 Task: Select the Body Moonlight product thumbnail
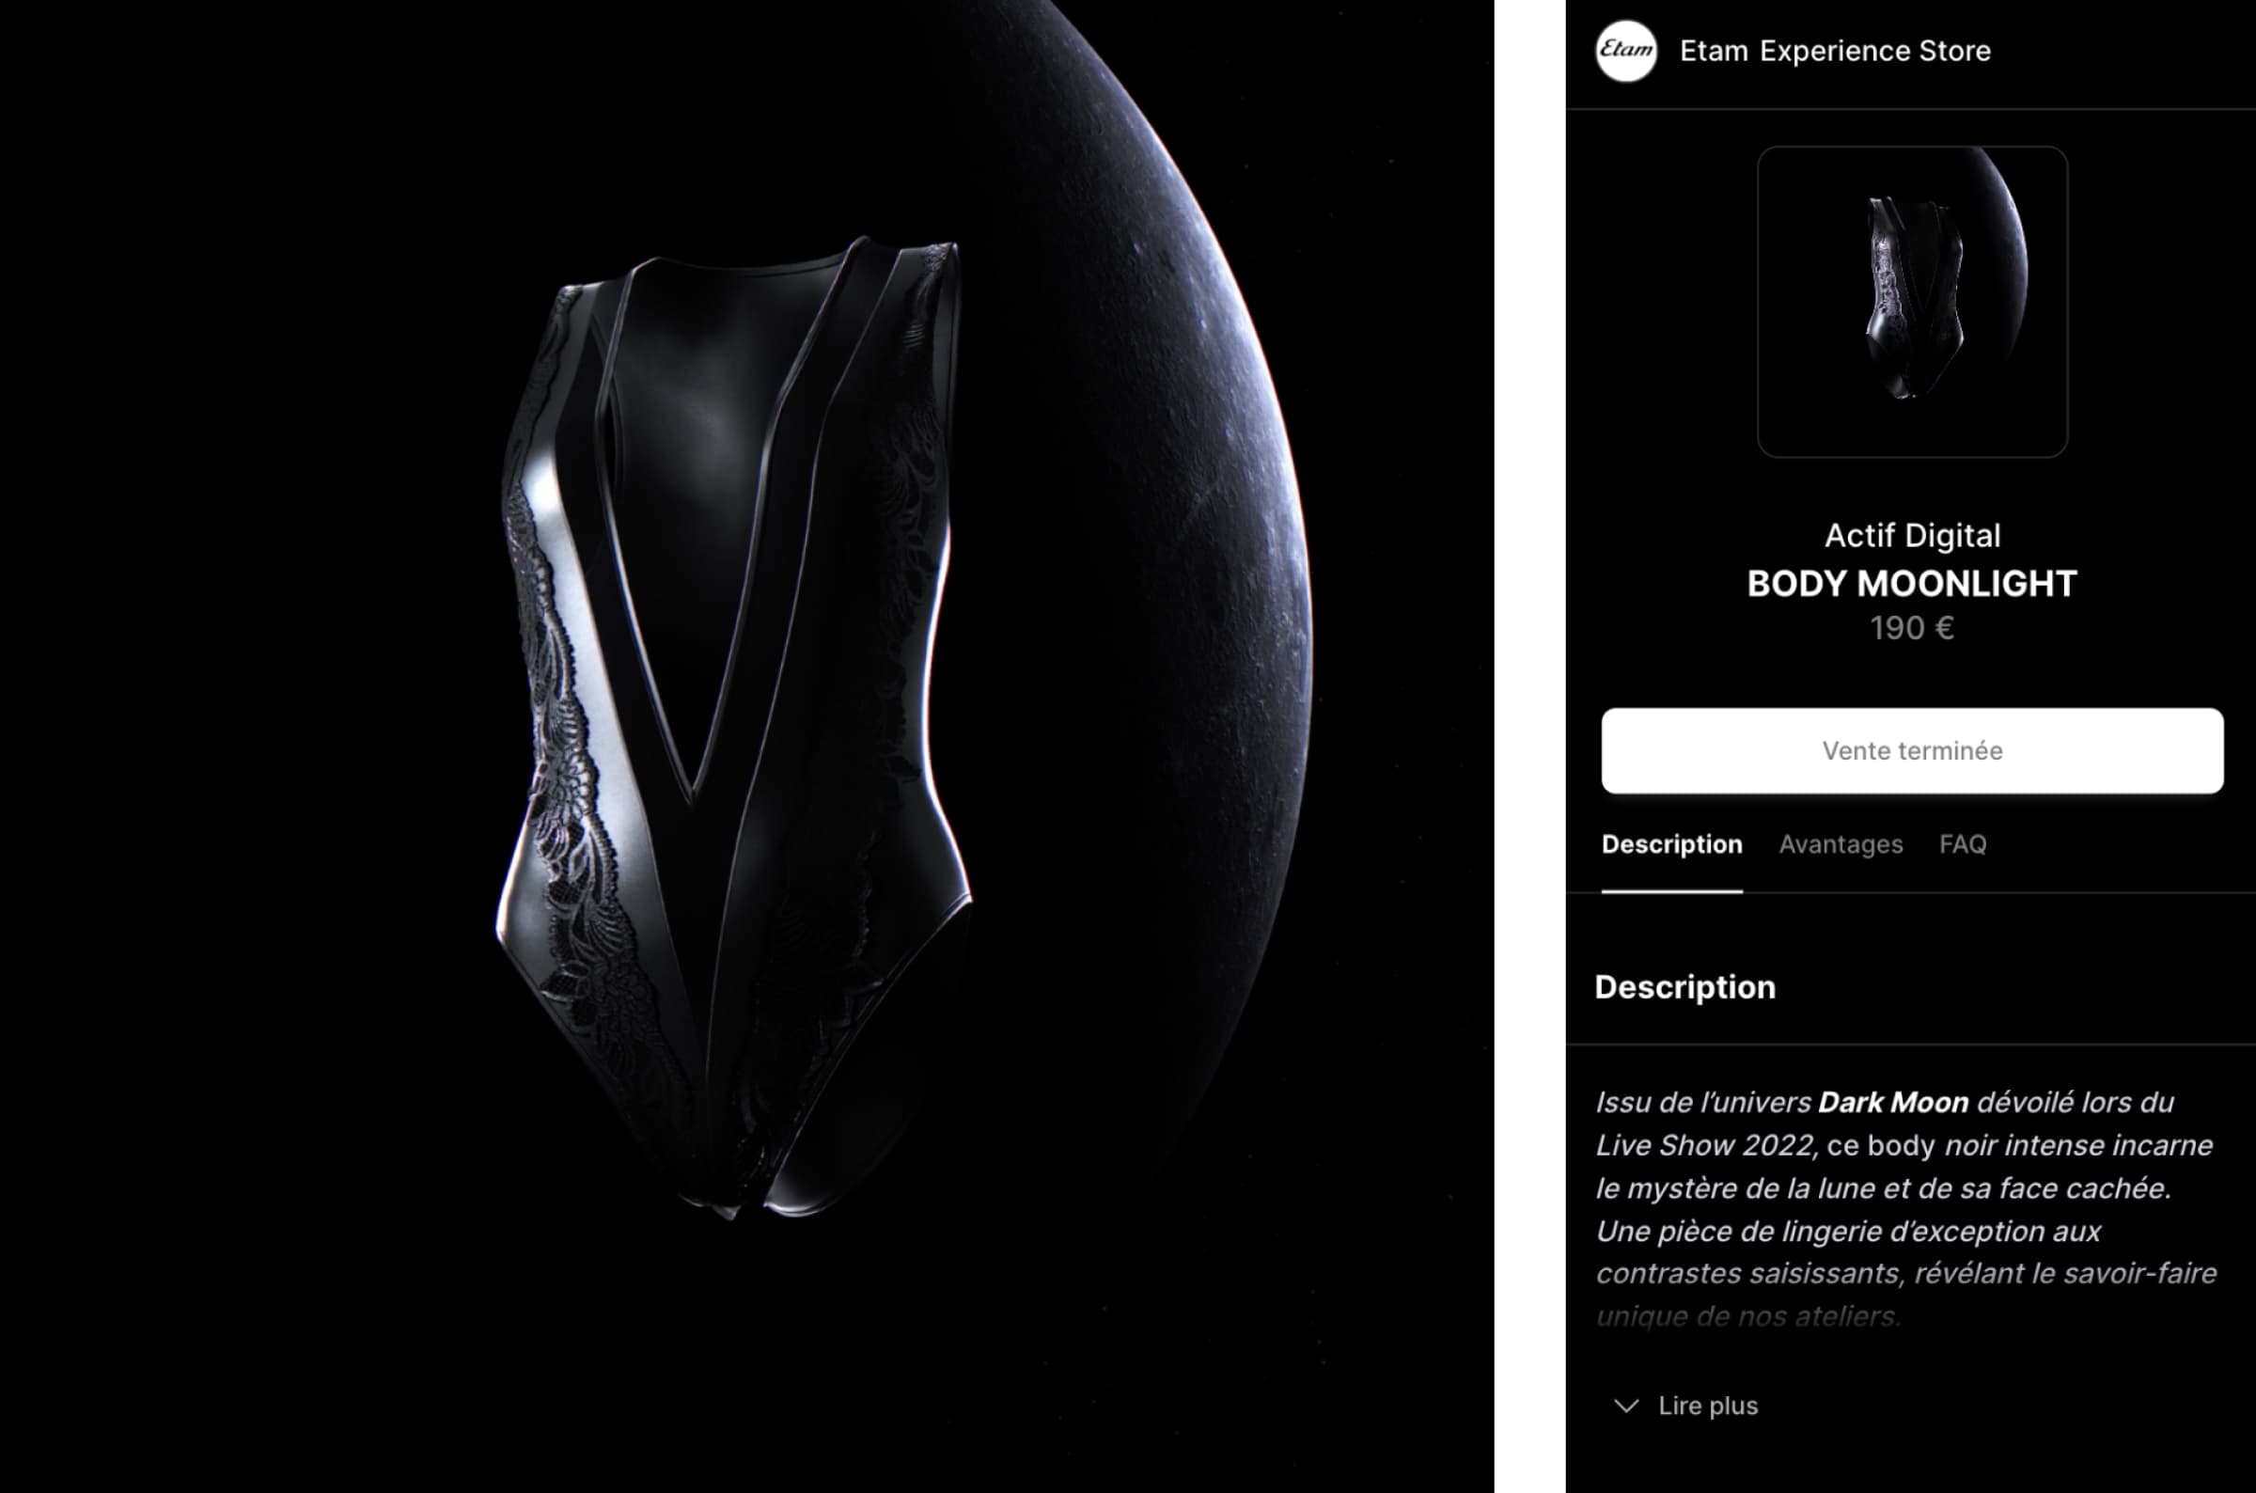point(1911,301)
